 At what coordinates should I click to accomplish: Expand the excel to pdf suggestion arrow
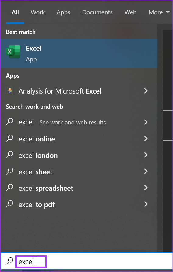click(x=146, y=204)
